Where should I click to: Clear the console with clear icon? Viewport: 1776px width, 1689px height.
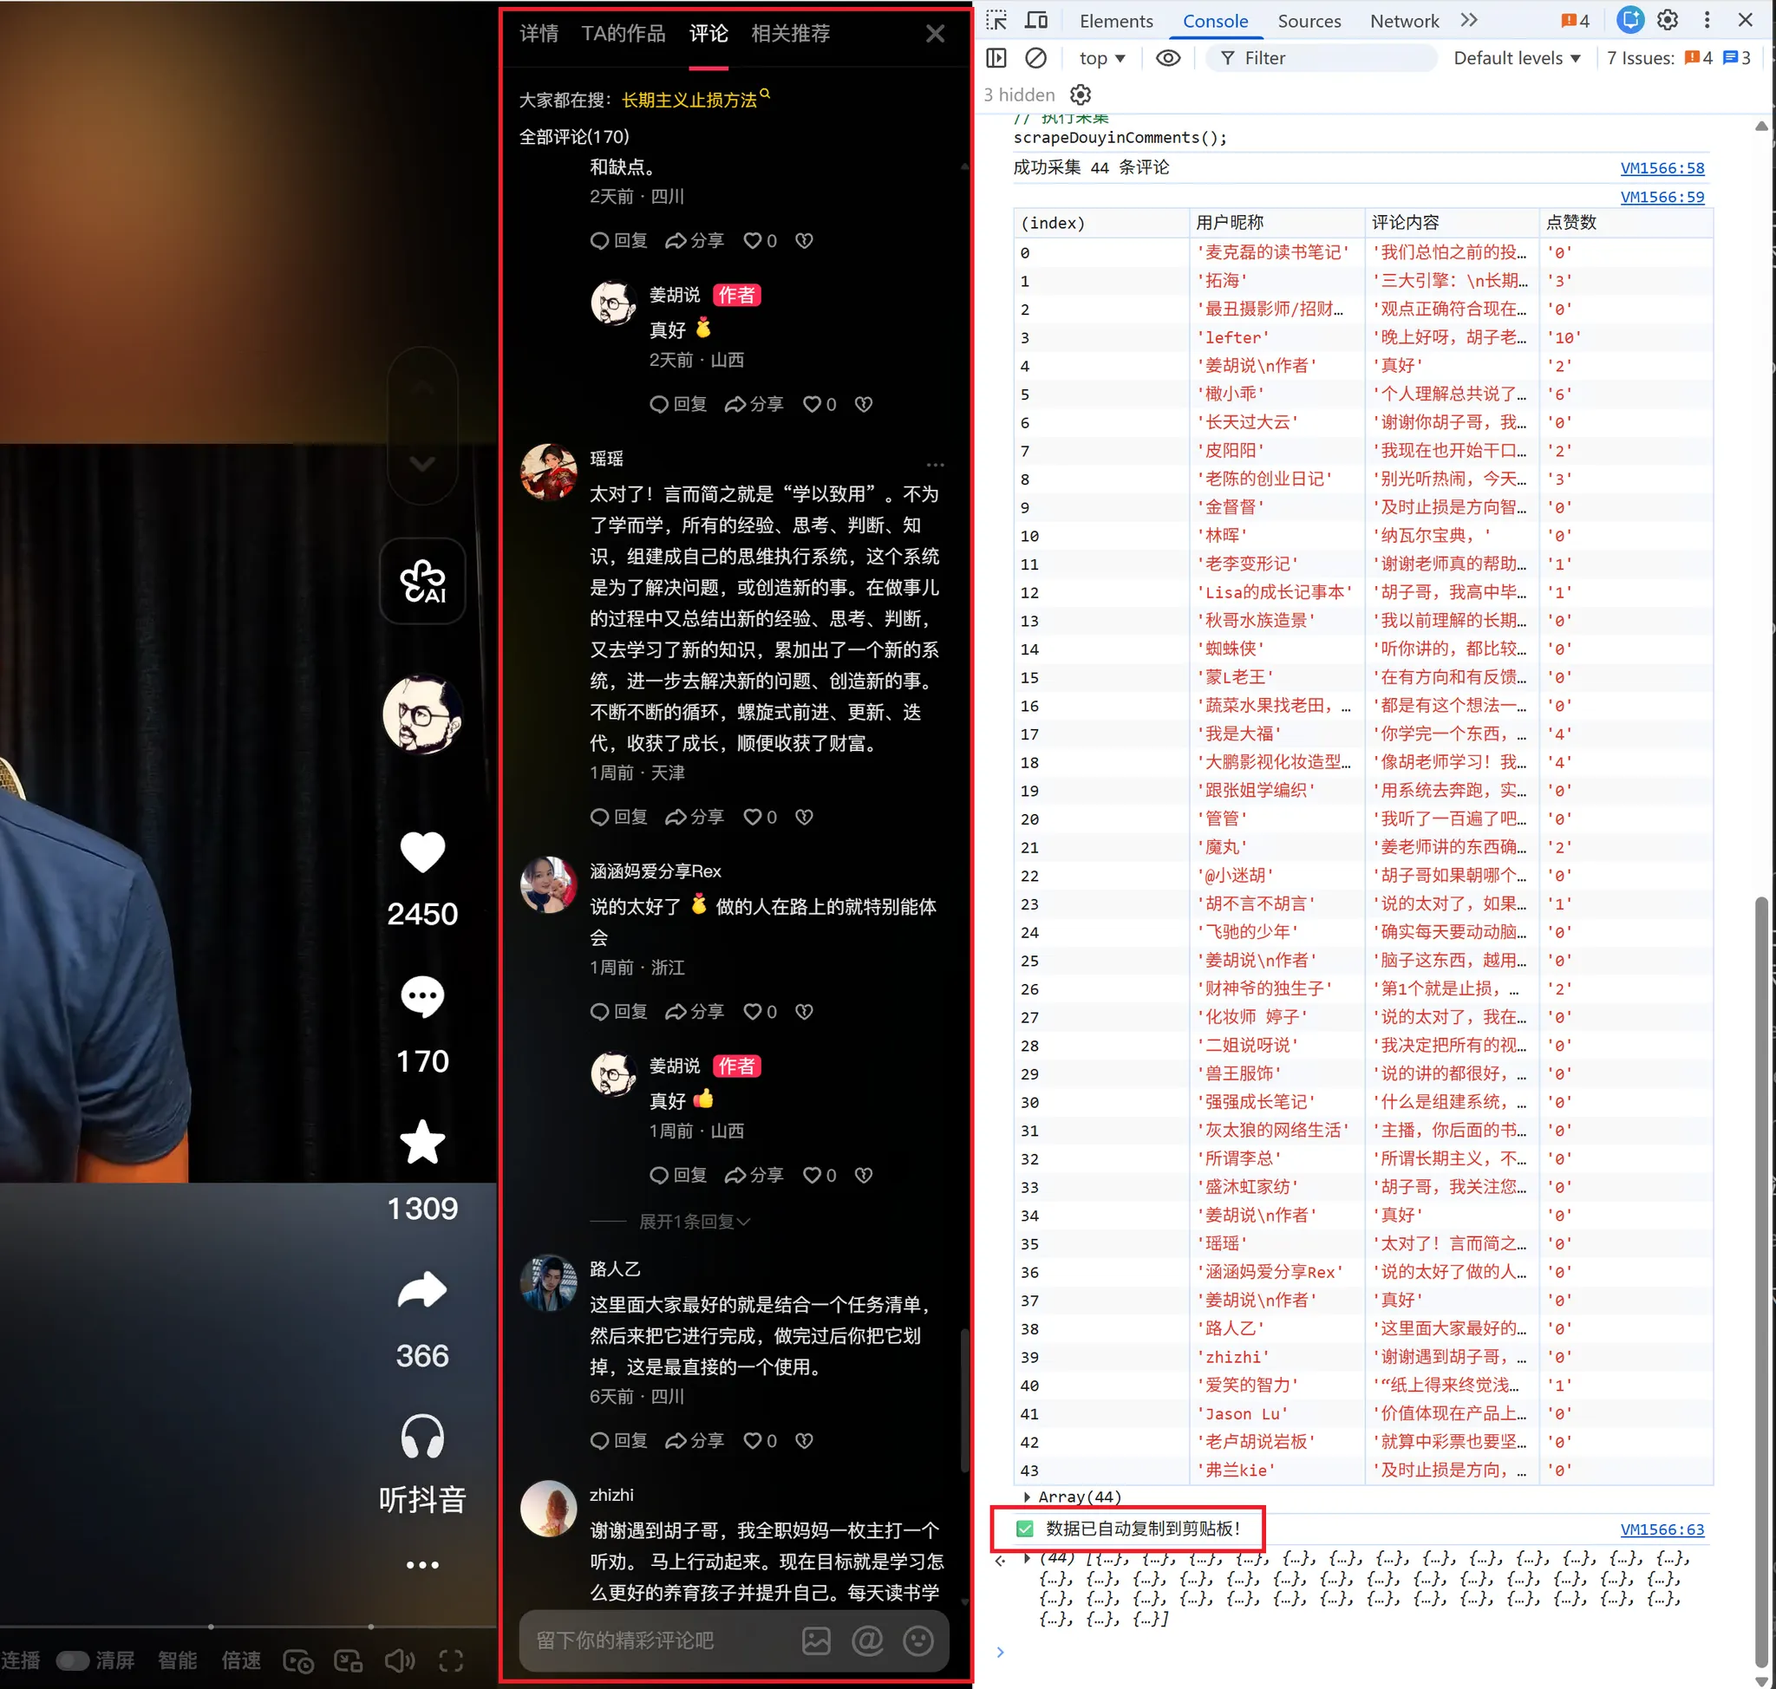point(1035,58)
